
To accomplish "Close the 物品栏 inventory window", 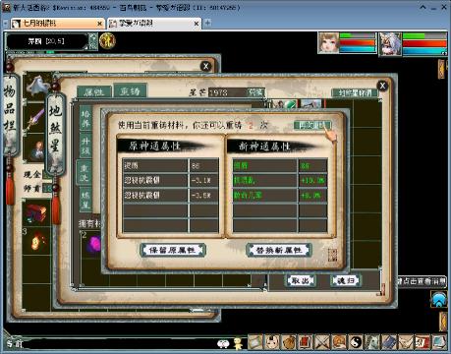I will [206, 66].
